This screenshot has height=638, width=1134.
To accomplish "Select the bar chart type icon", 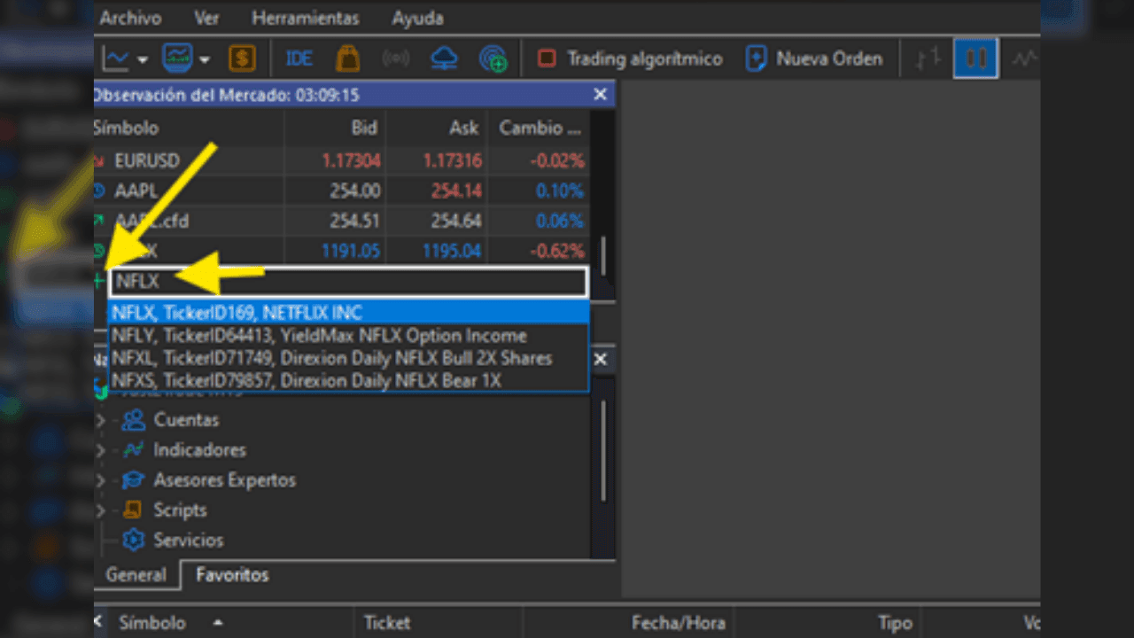I will pyautogui.click(x=927, y=59).
